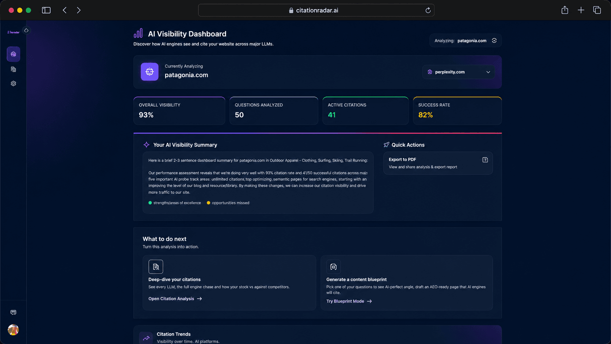
Task: Select the Questions Analyzed 50 card
Action: [274, 111]
